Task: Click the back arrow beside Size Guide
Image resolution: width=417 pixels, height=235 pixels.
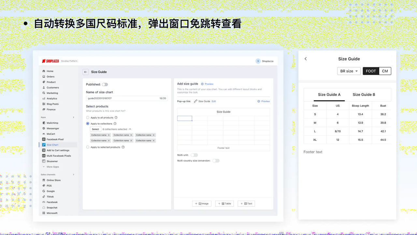Action: coord(85,72)
